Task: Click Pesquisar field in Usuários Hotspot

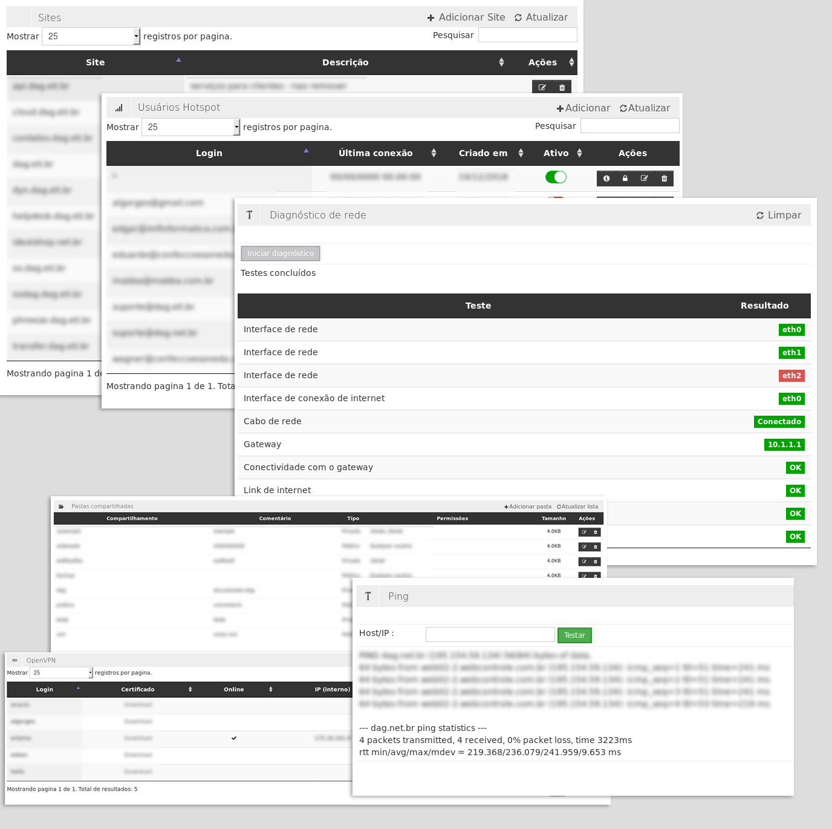Action: 629,126
